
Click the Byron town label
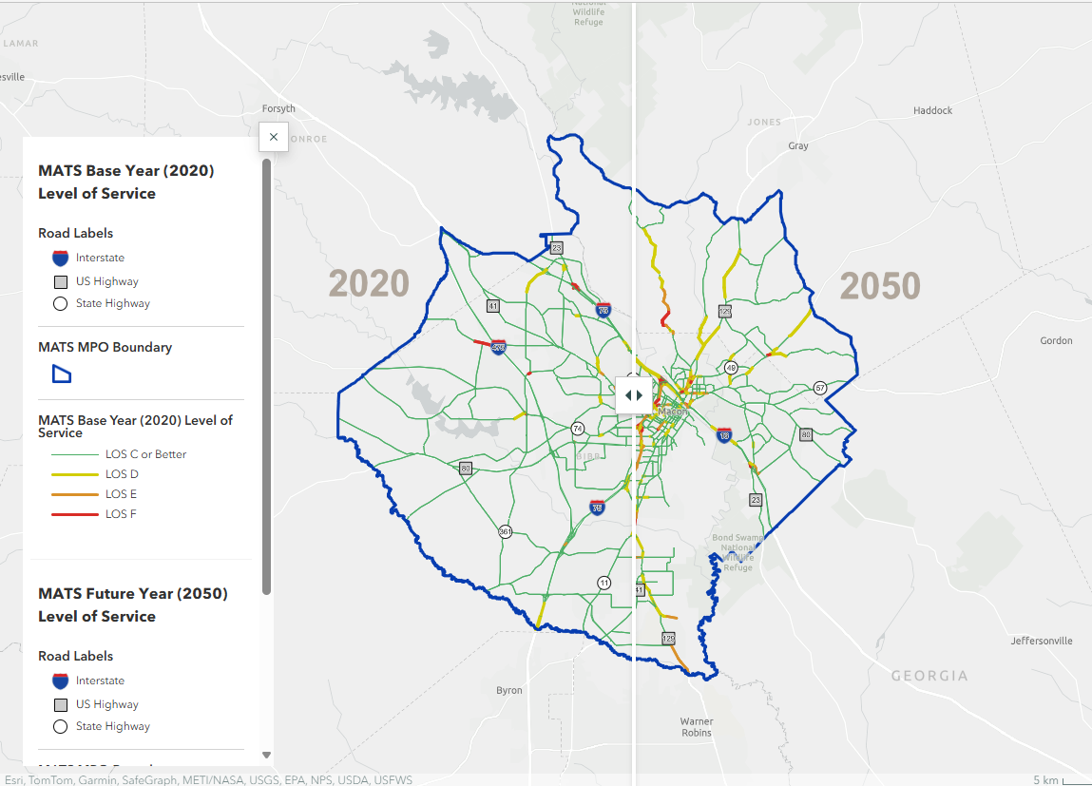[x=509, y=691]
